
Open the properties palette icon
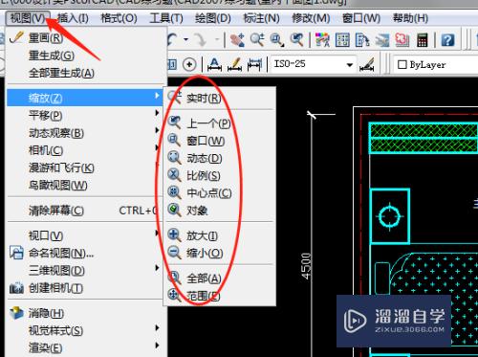click(x=322, y=40)
